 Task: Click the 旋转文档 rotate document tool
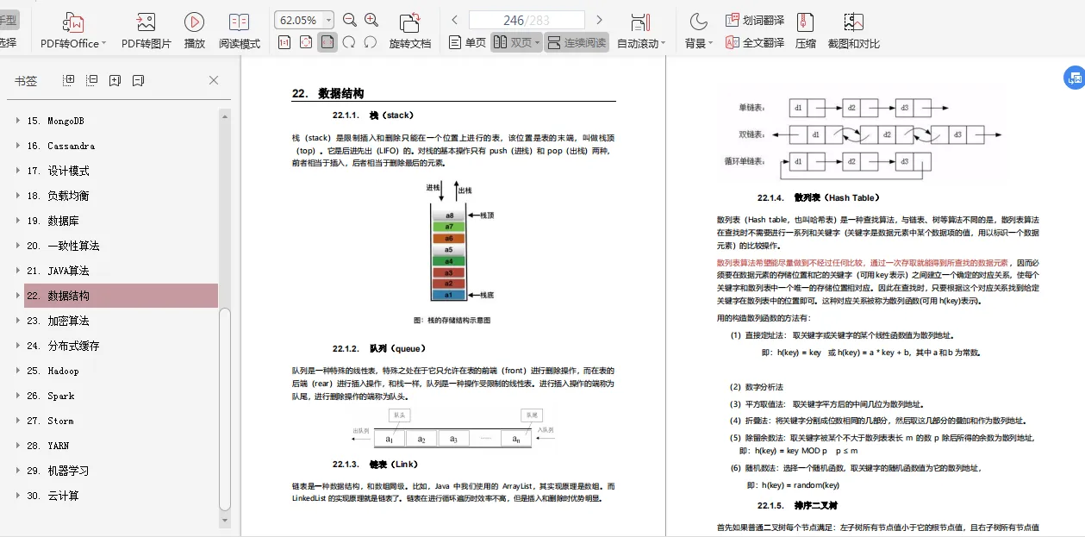click(410, 31)
